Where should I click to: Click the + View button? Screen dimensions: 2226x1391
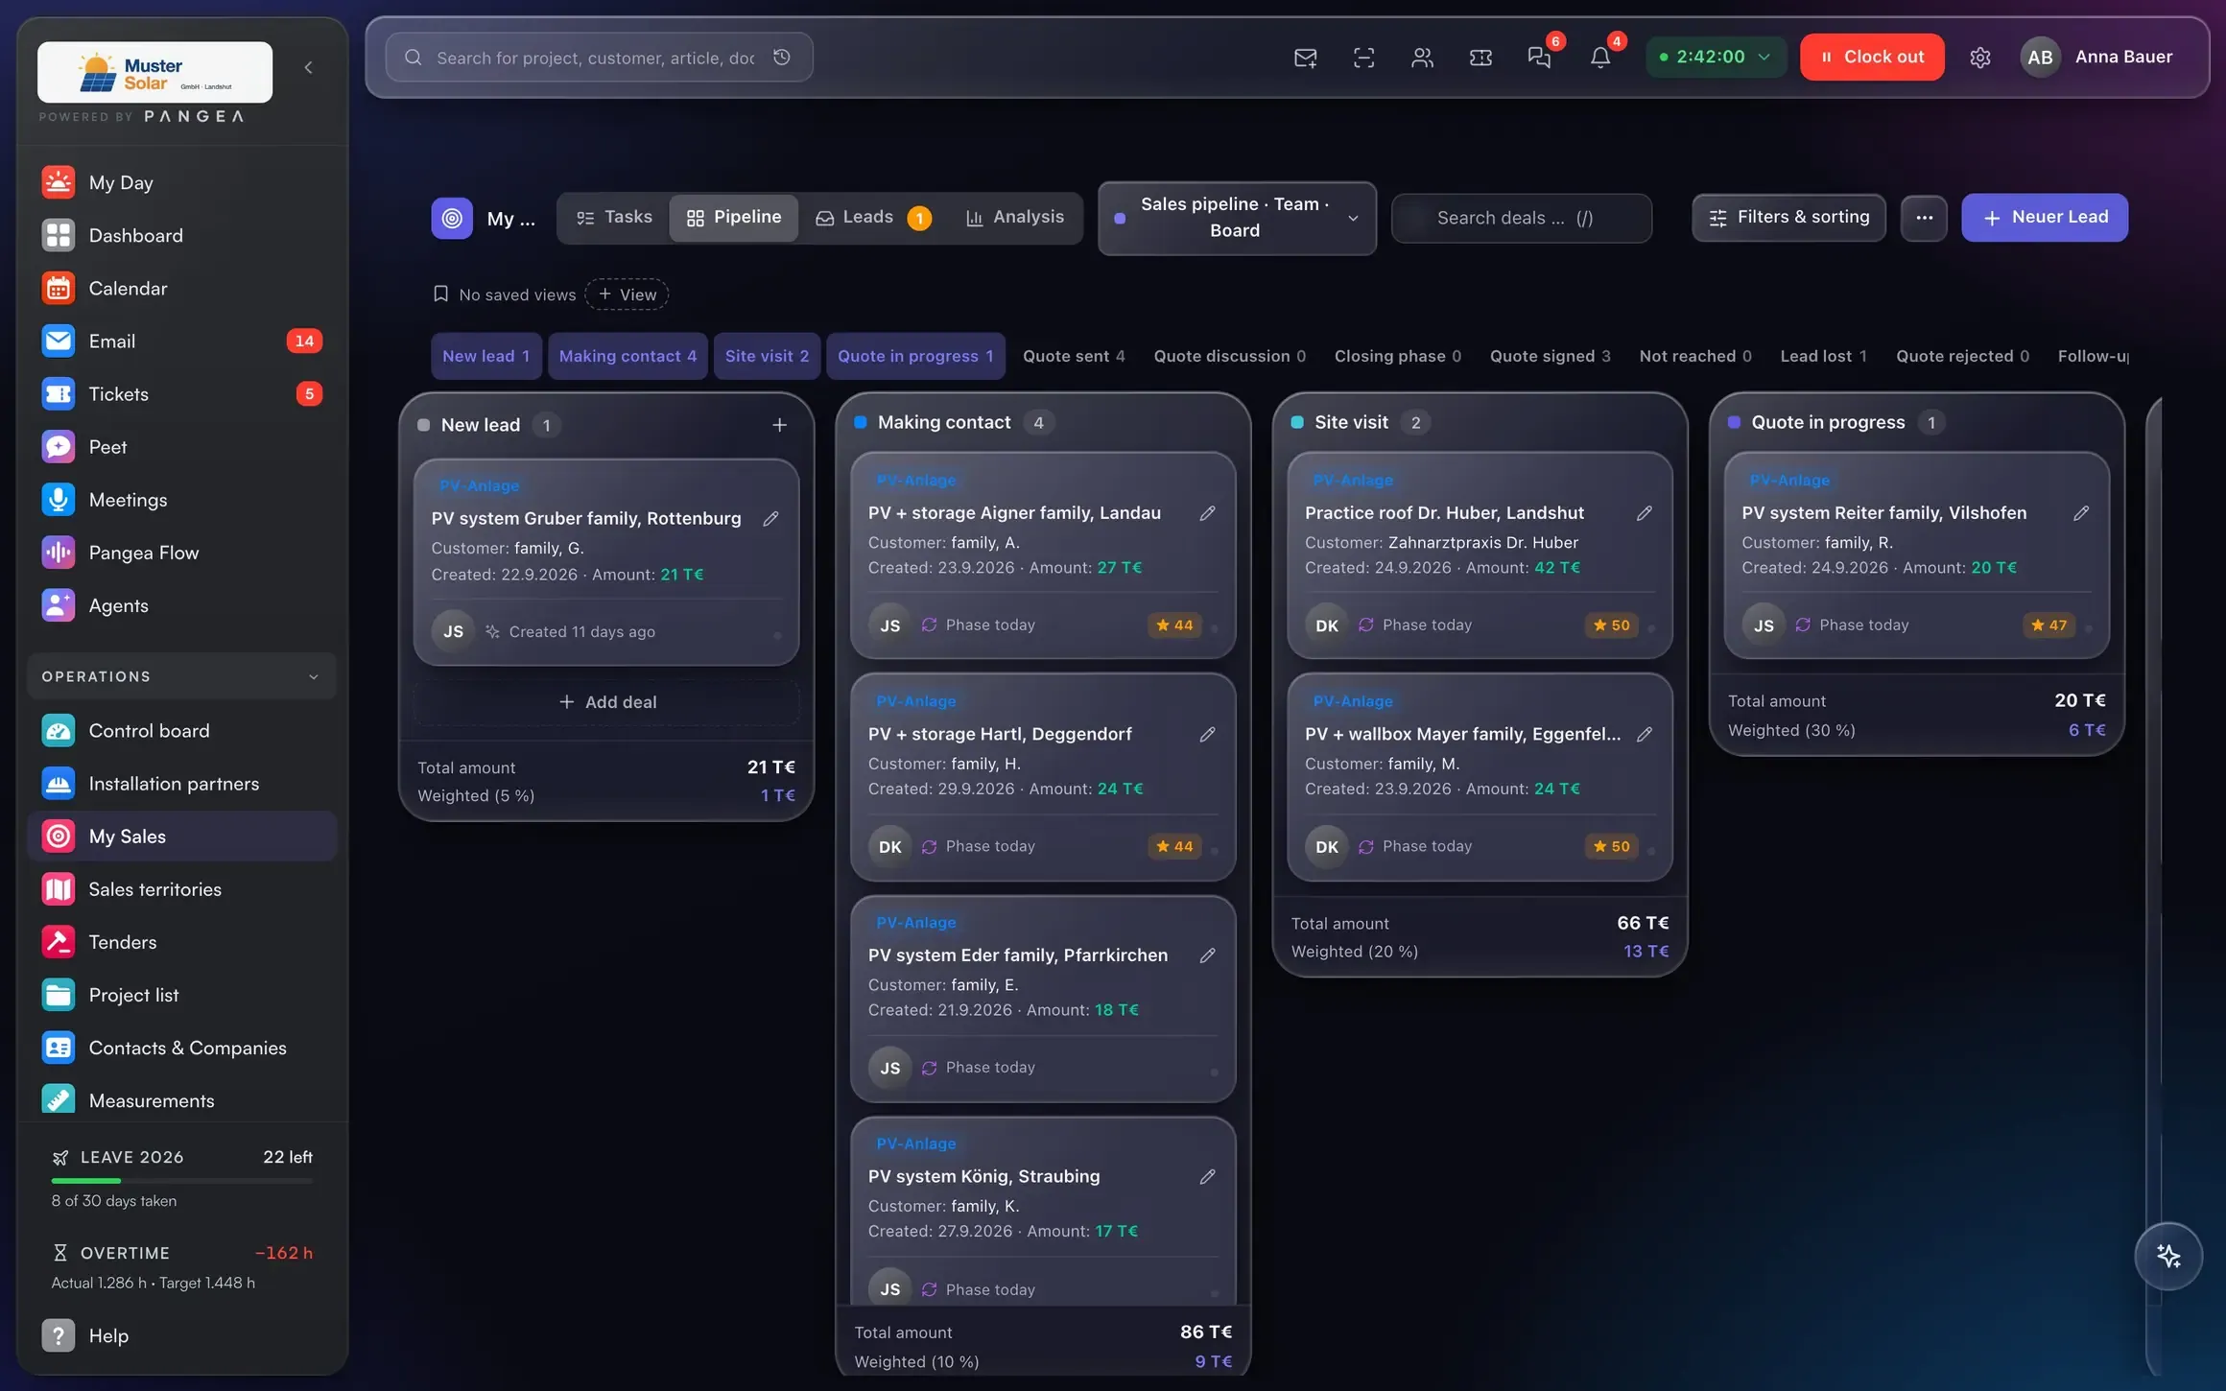point(628,295)
